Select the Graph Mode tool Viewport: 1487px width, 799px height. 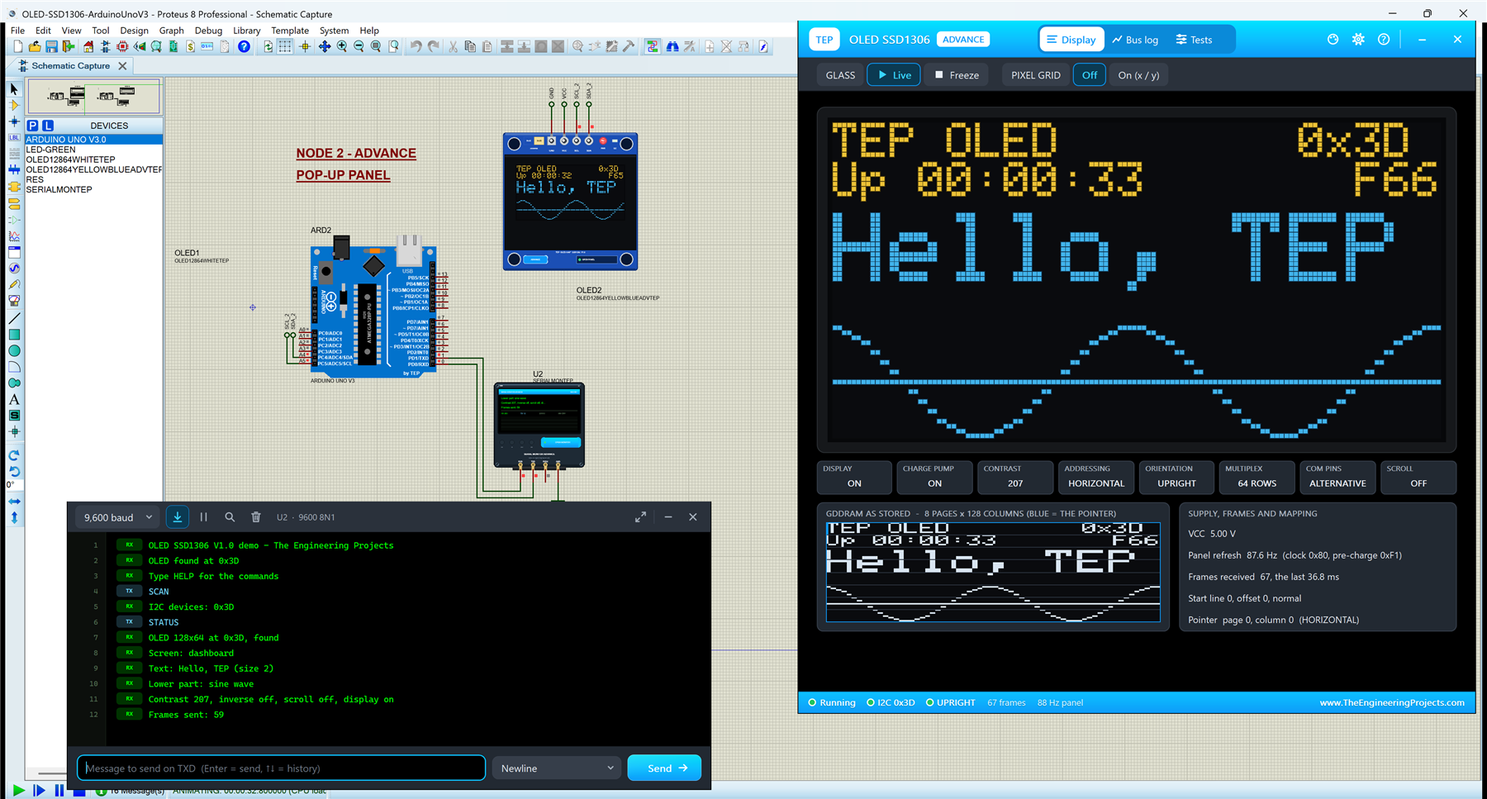pyautogui.click(x=14, y=235)
